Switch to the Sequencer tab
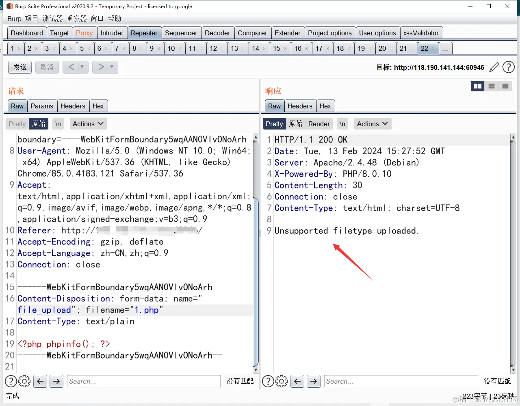This screenshot has width=520, height=406. (x=181, y=33)
